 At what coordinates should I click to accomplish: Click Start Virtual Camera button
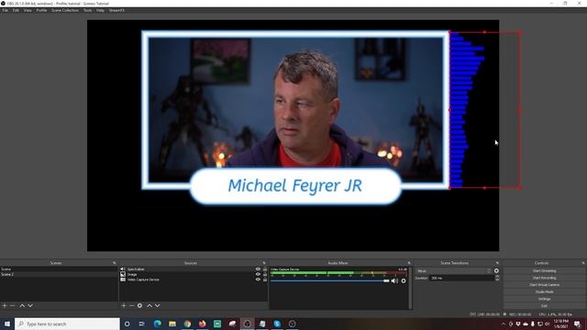(x=544, y=285)
